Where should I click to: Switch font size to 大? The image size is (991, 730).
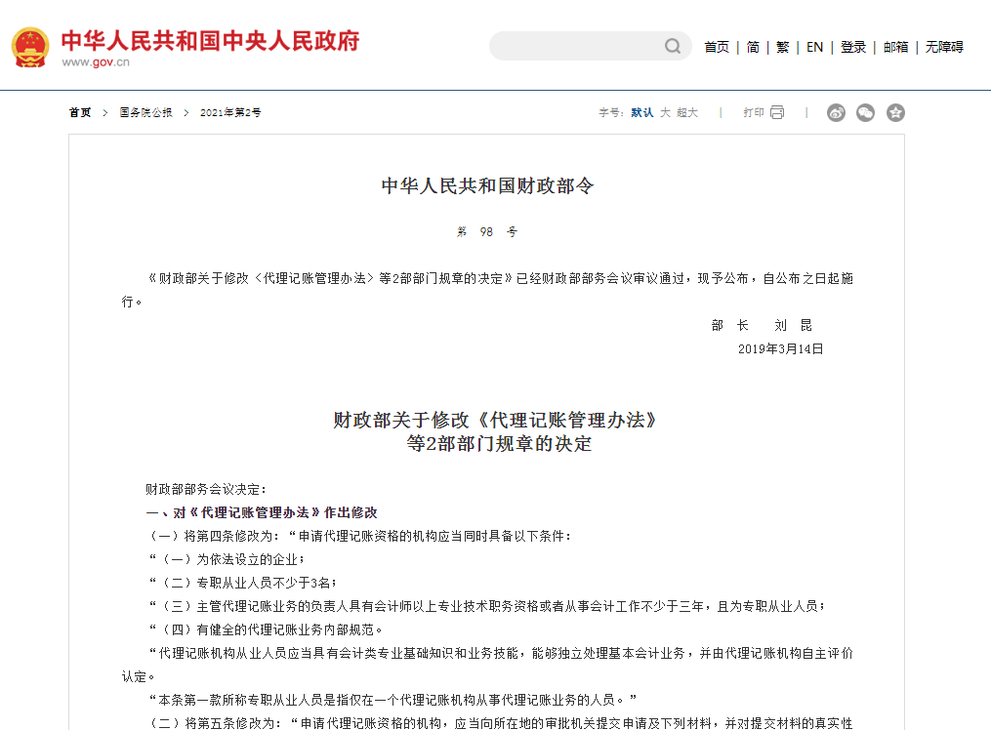[667, 112]
